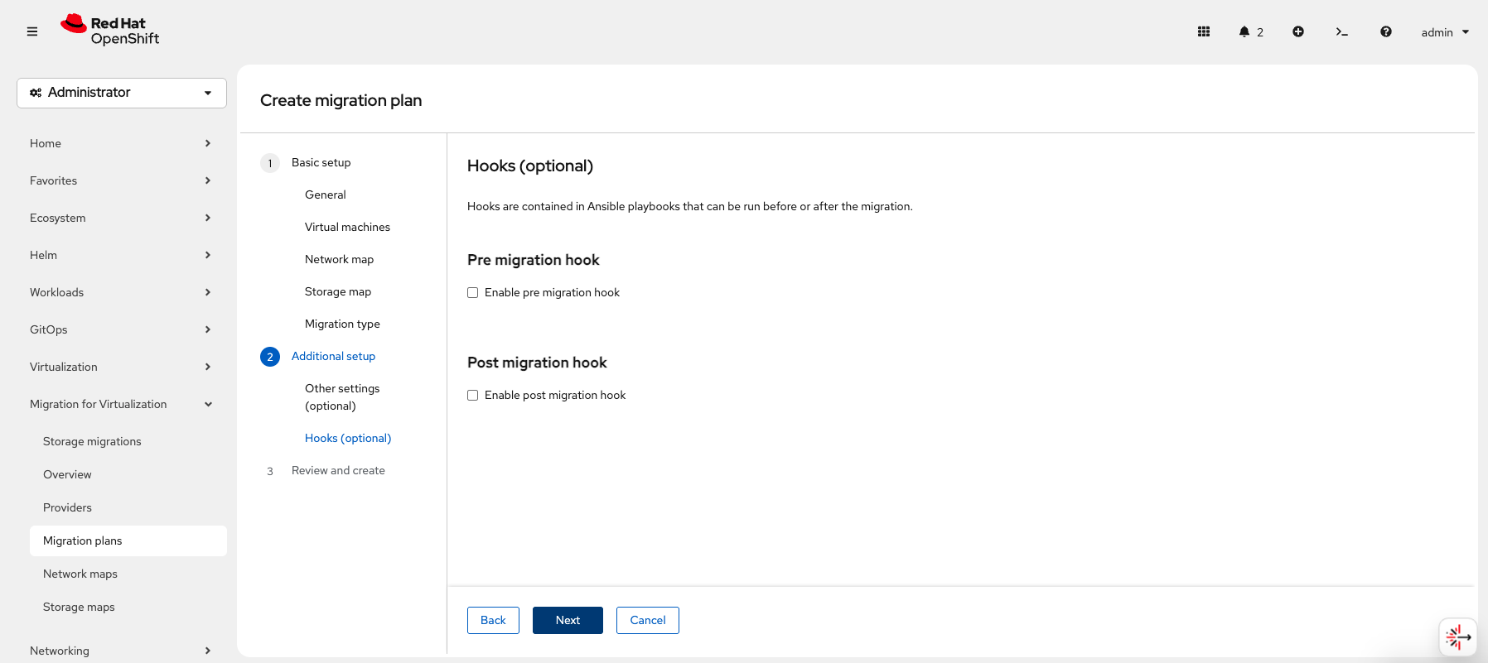Viewport: 1488px width, 663px height.
Task: Open the Administrator perspective dropdown
Action: (122, 93)
